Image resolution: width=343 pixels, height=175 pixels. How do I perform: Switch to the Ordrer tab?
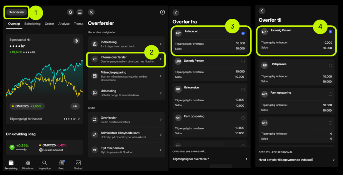(49, 24)
